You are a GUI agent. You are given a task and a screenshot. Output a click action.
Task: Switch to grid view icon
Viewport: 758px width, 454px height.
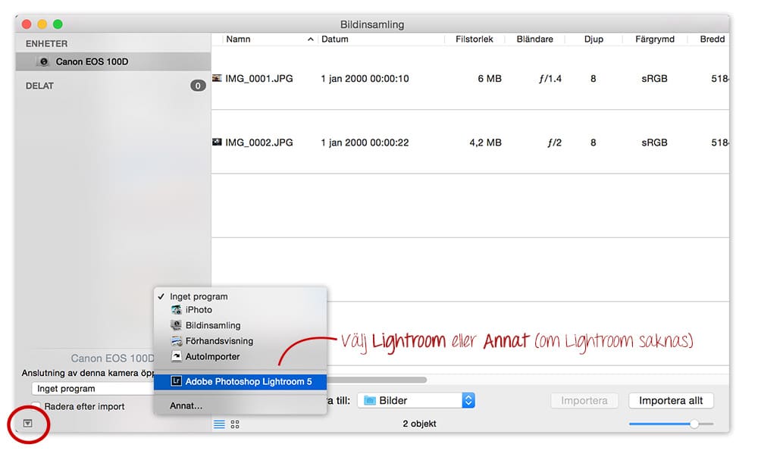pyautogui.click(x=235, y=424)
